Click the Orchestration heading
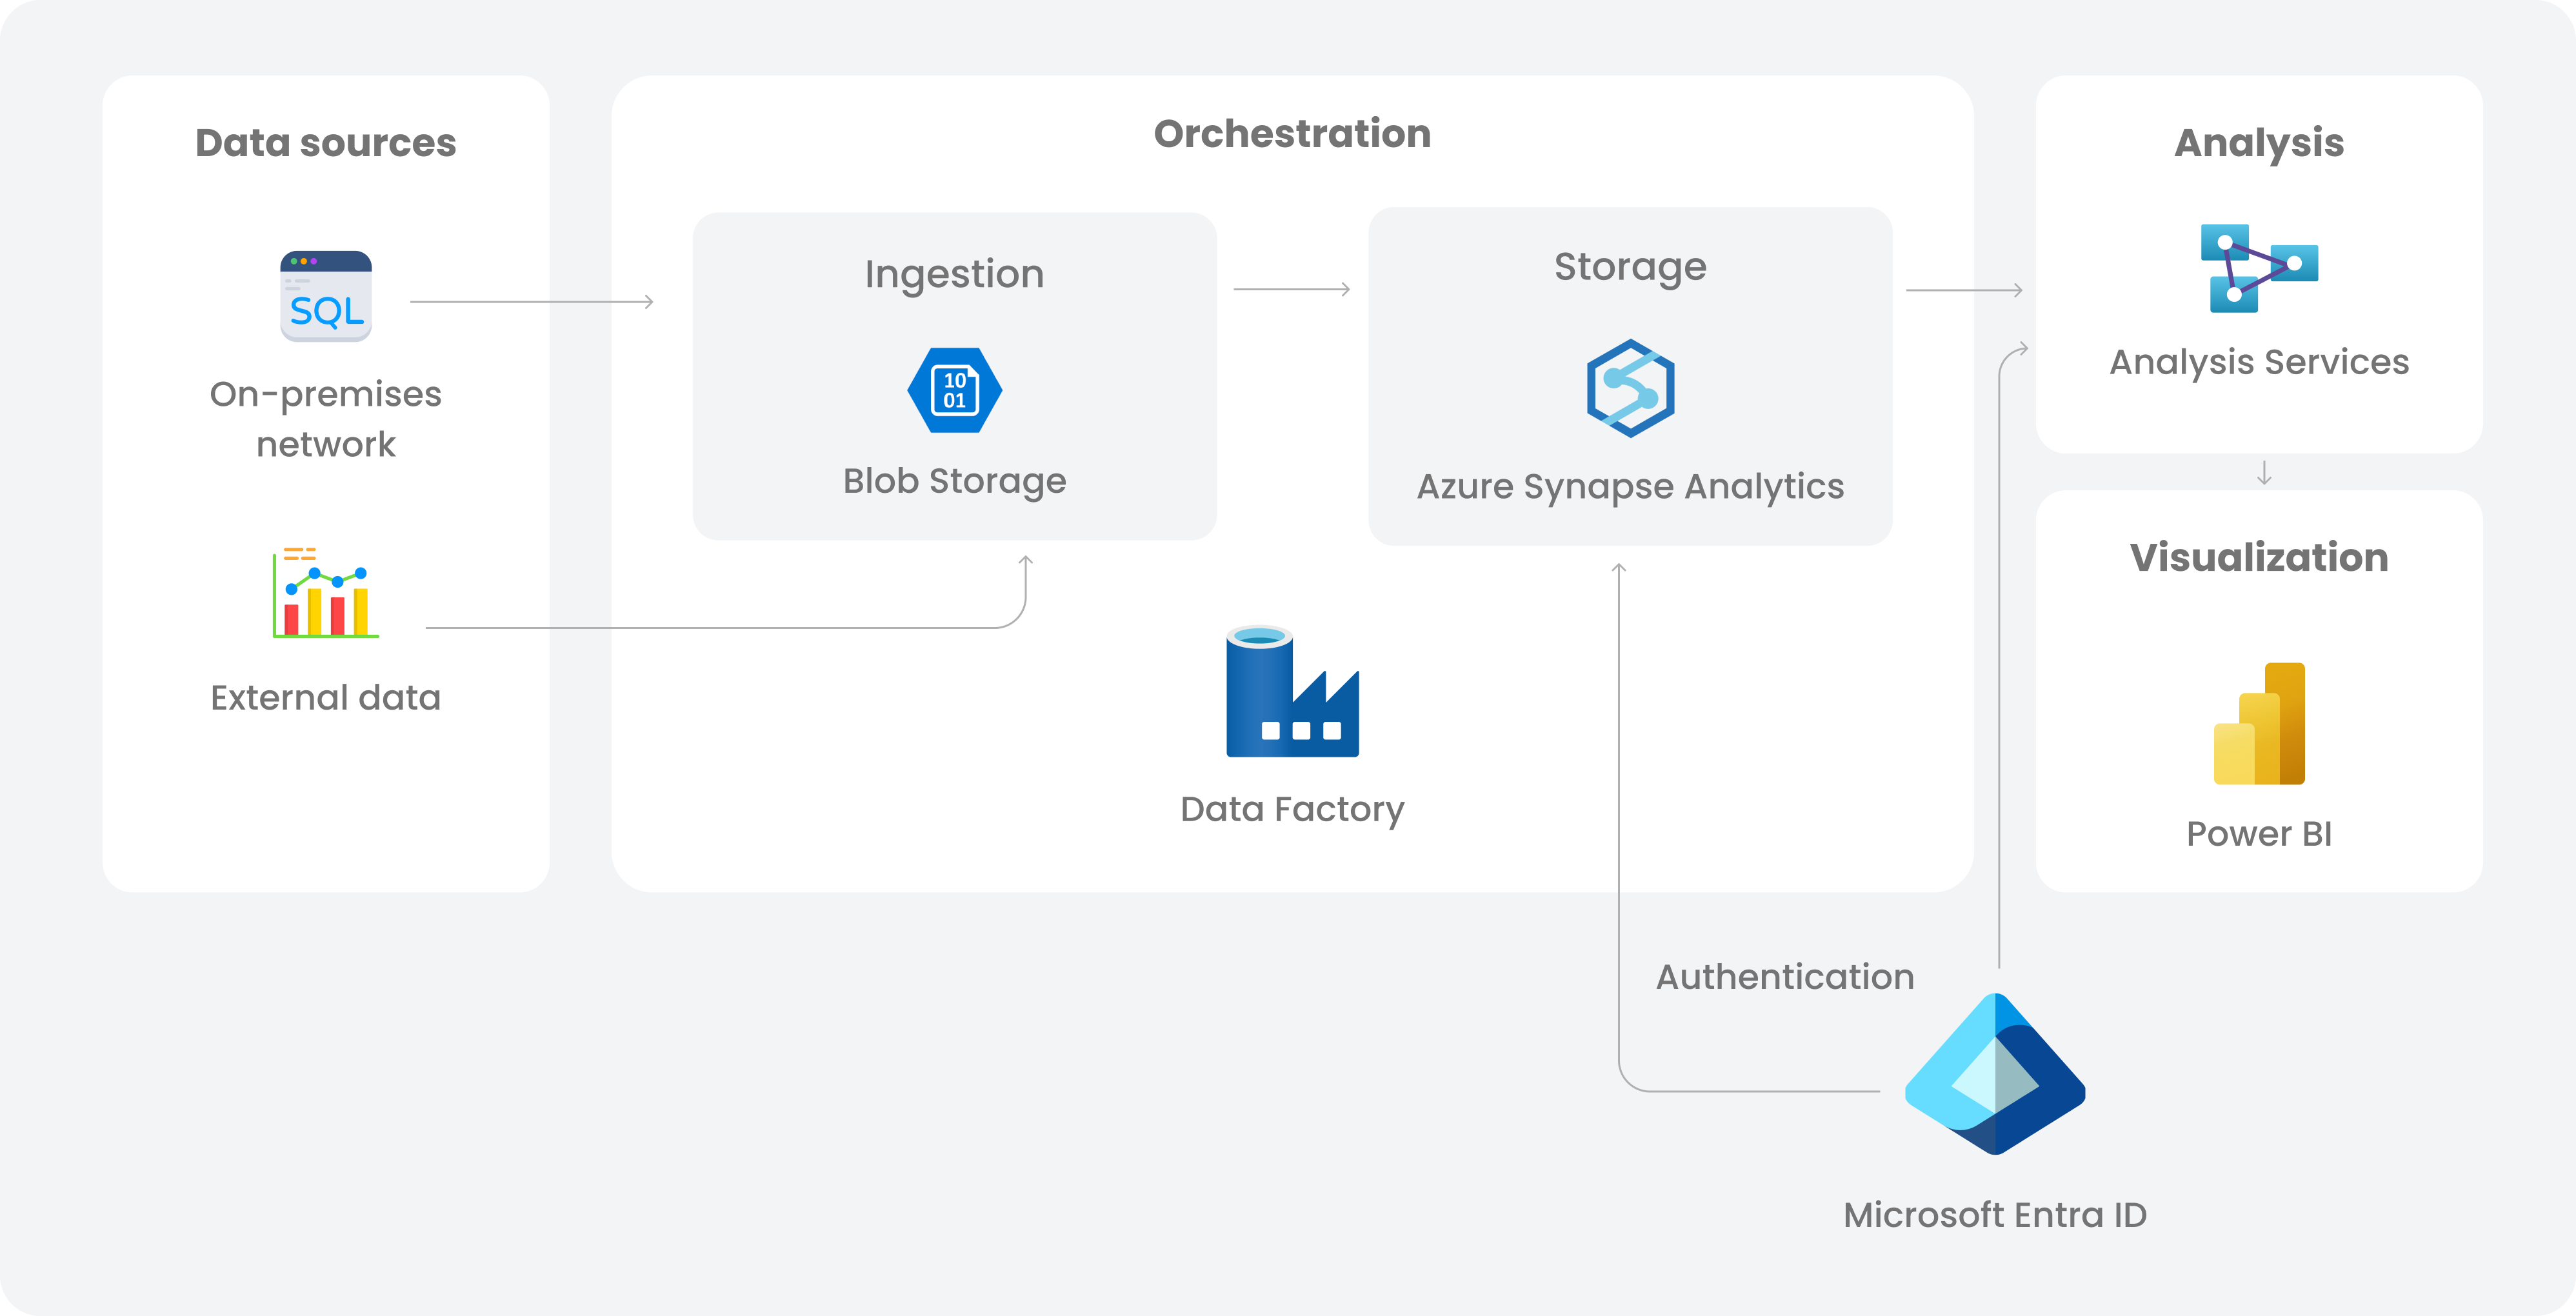 click(x=1292, y=134)
